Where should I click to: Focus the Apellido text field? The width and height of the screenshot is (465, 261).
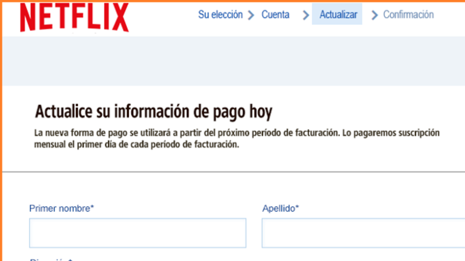point(363,233)
